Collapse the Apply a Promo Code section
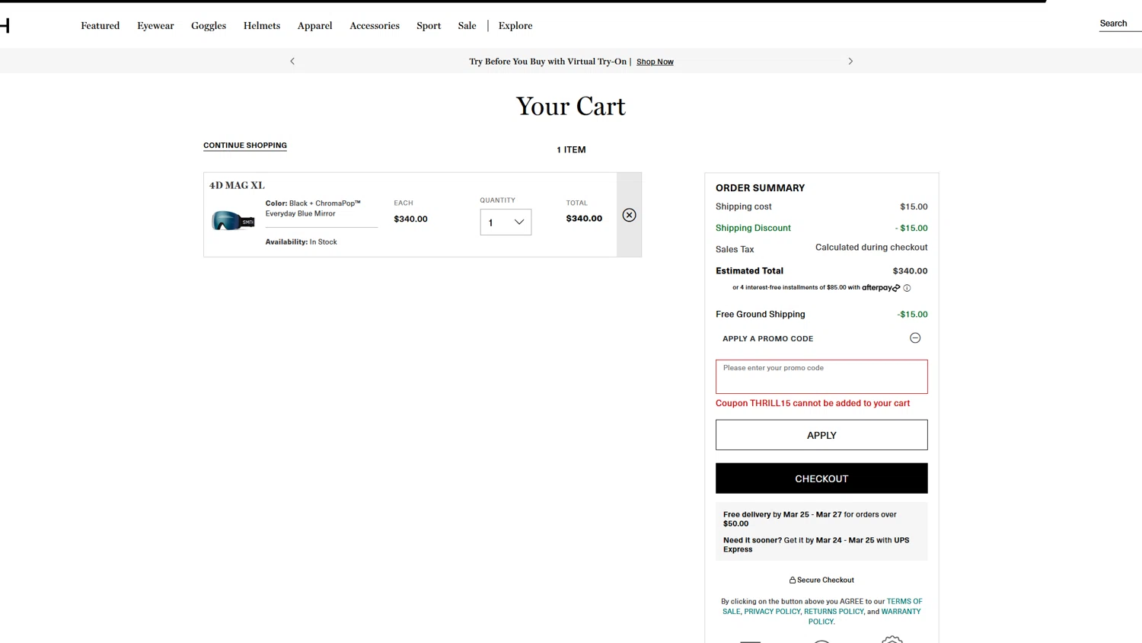The width and height of the screenshot is (1142, 643). [915, 338]
